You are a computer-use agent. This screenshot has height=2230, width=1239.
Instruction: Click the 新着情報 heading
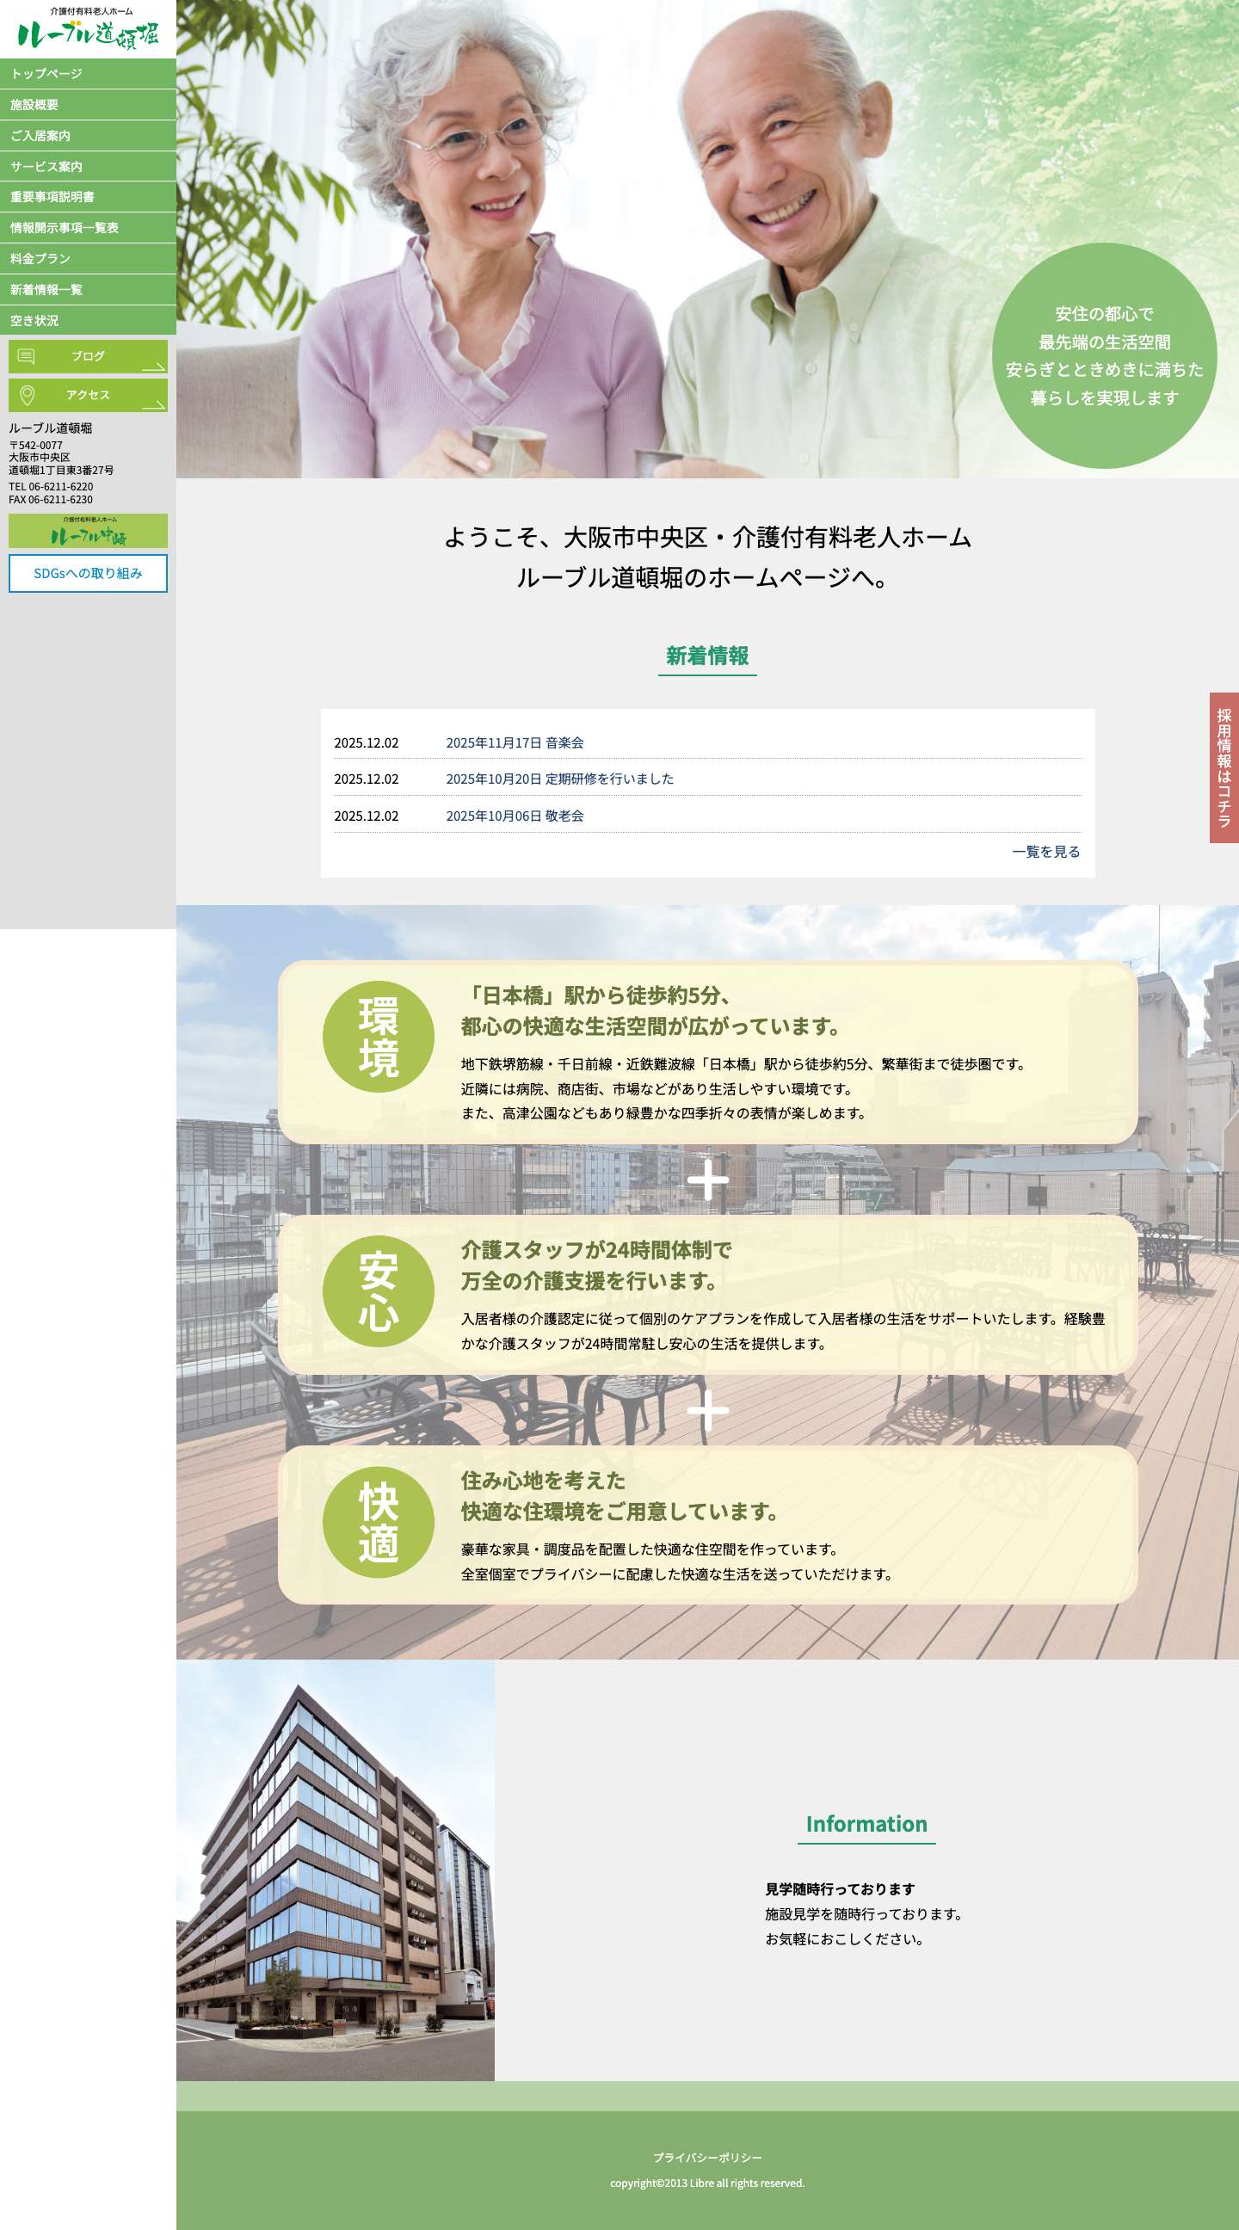[707, 656]
